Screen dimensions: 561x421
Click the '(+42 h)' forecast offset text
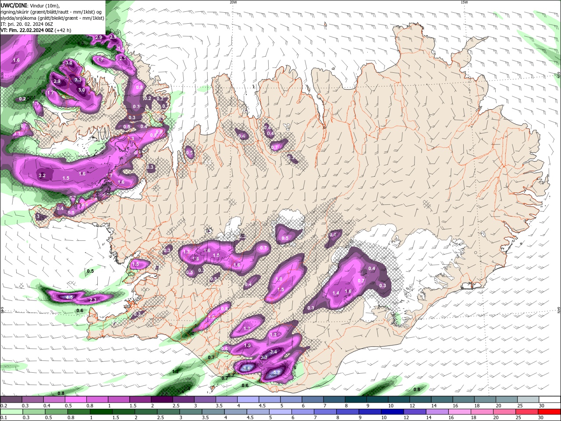coord(63,30)
